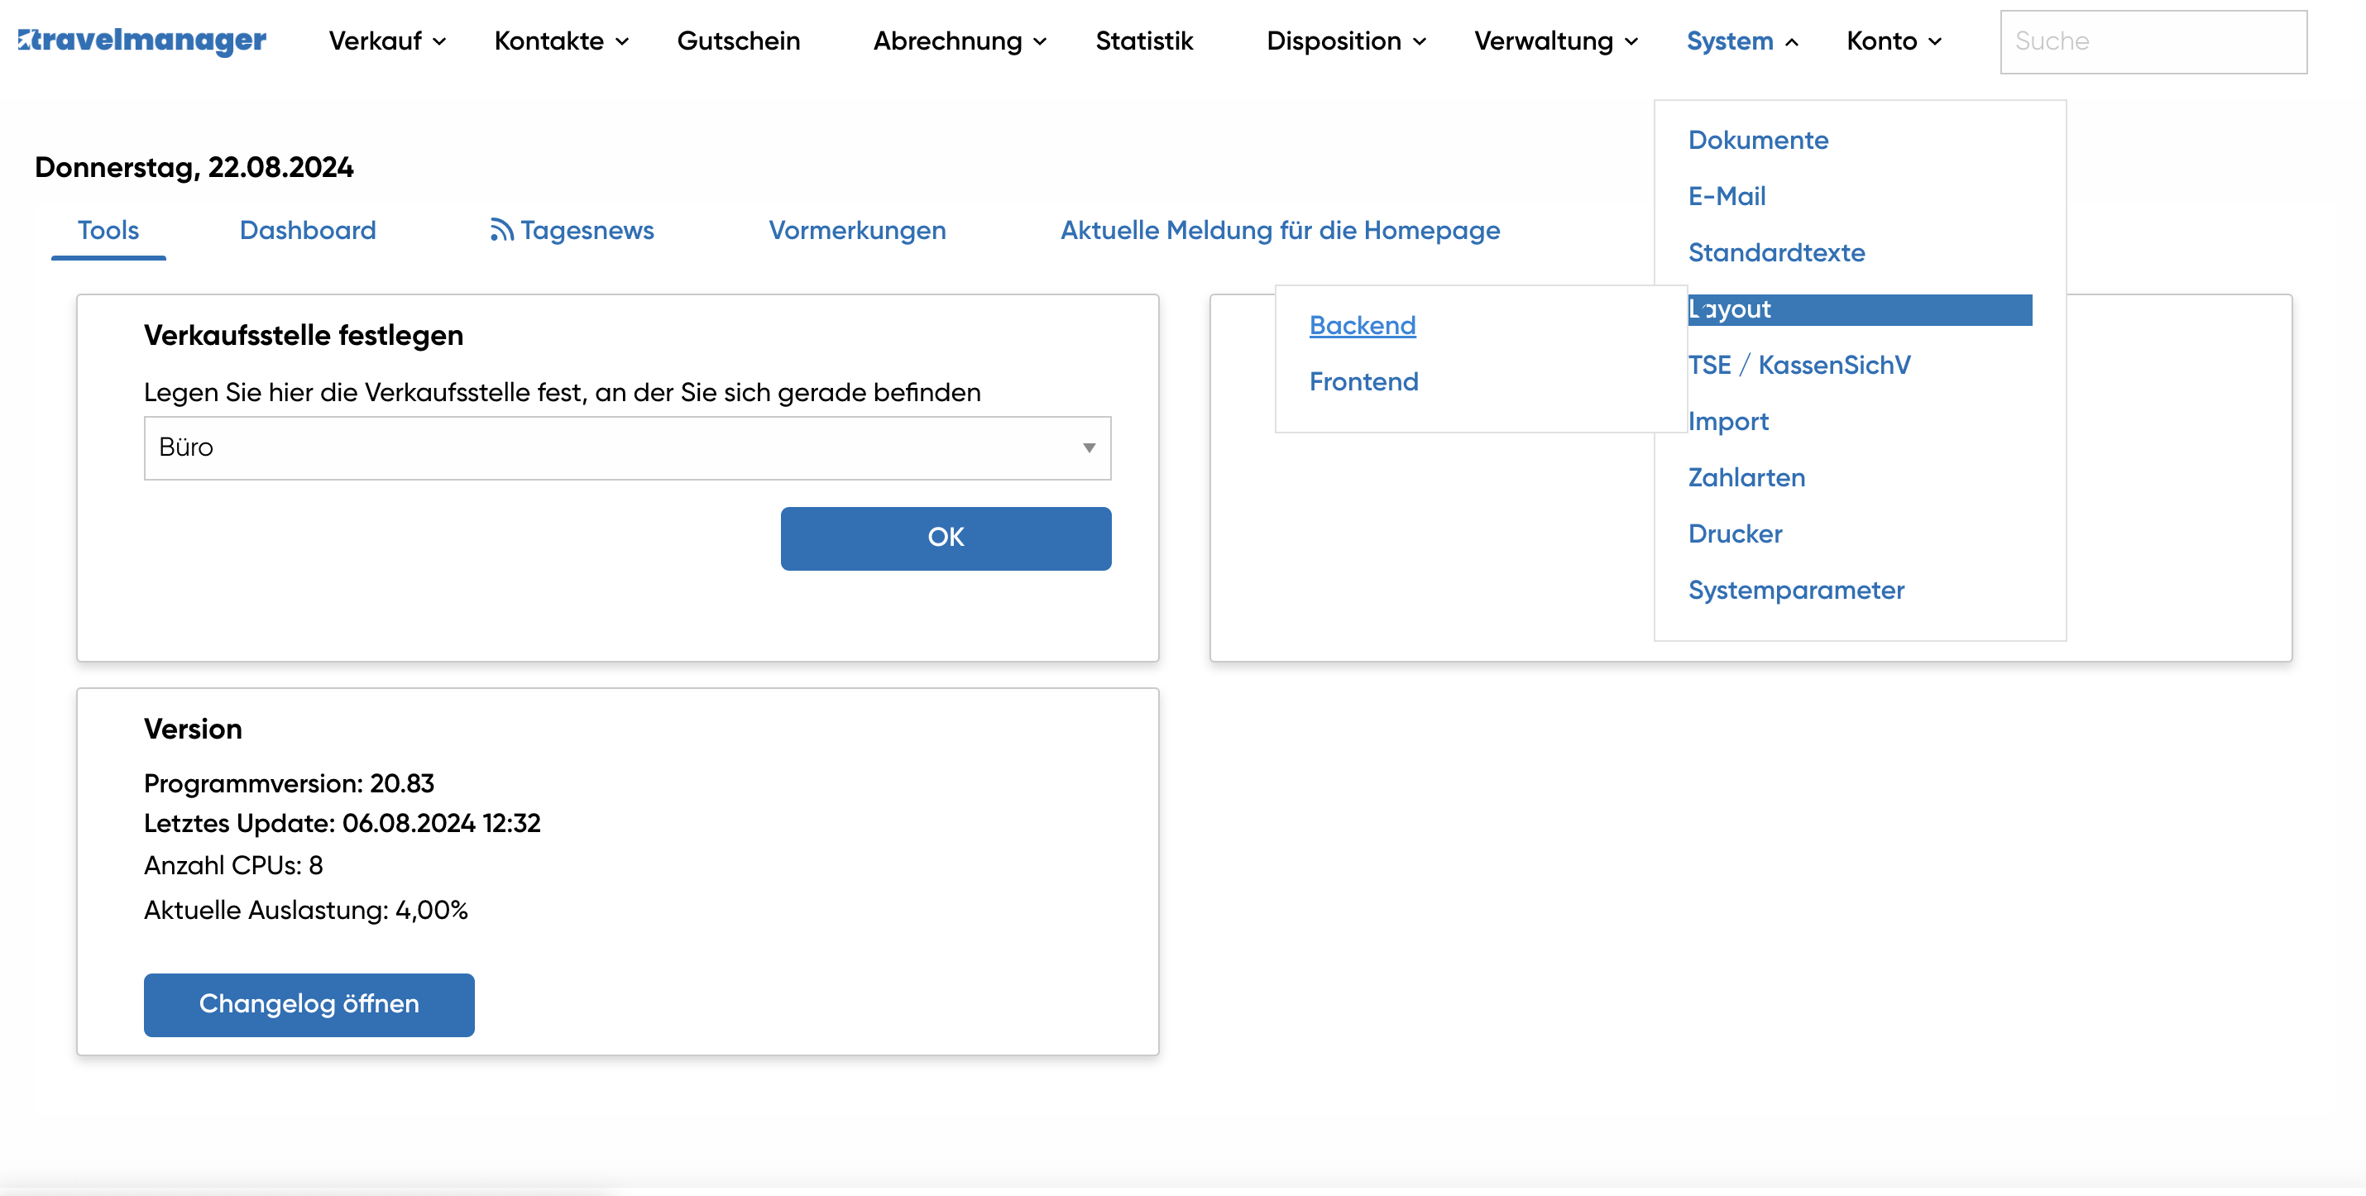
Task: Collapse the System menu
Action: click(1742, 41)
